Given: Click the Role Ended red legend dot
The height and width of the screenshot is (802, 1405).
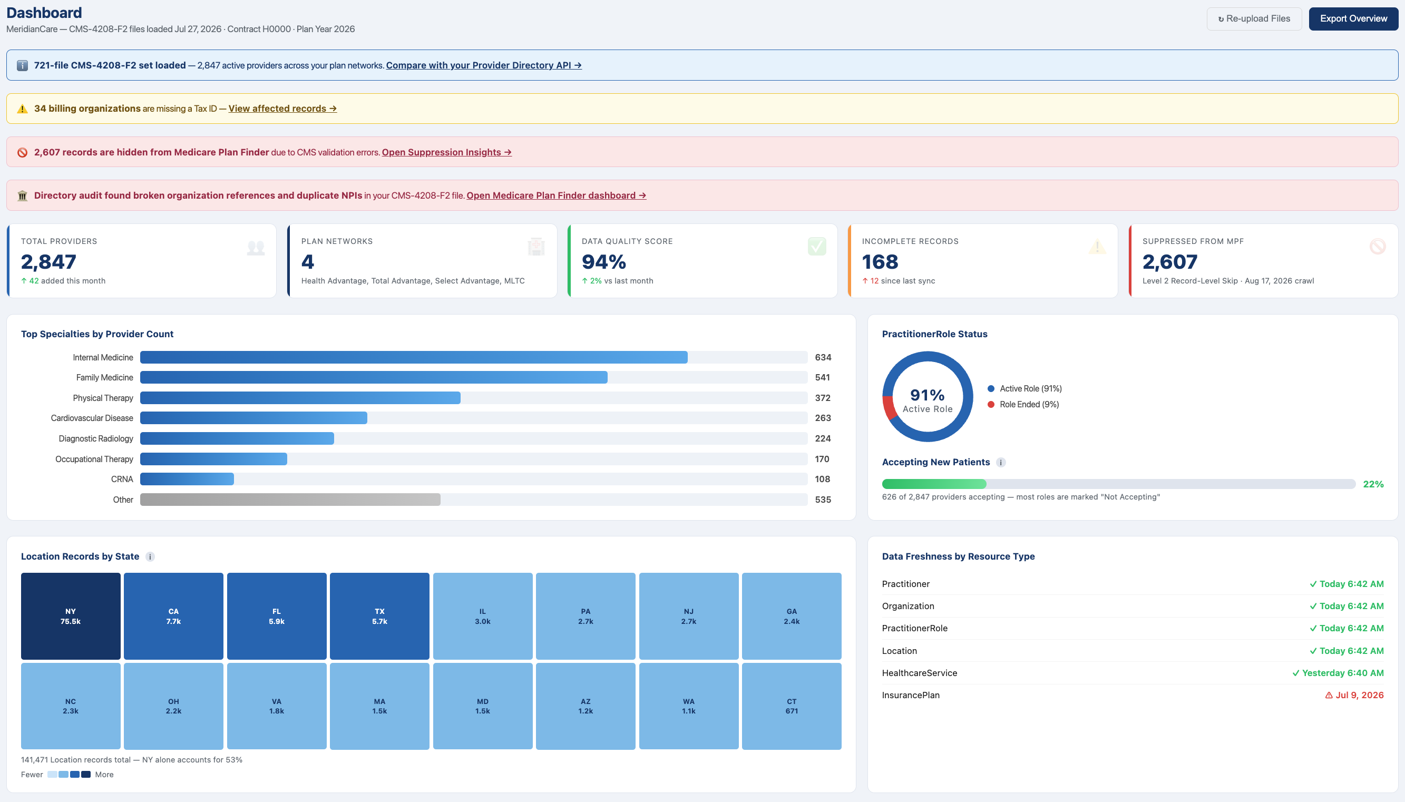Looking at the screenshot, I should click(x=991, y=404).
